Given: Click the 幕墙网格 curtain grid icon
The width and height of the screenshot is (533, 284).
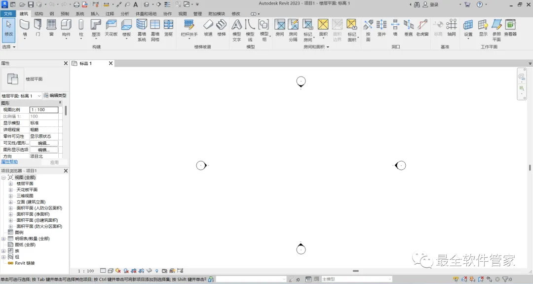Looking at the screenshot, I should click(155, 25).
